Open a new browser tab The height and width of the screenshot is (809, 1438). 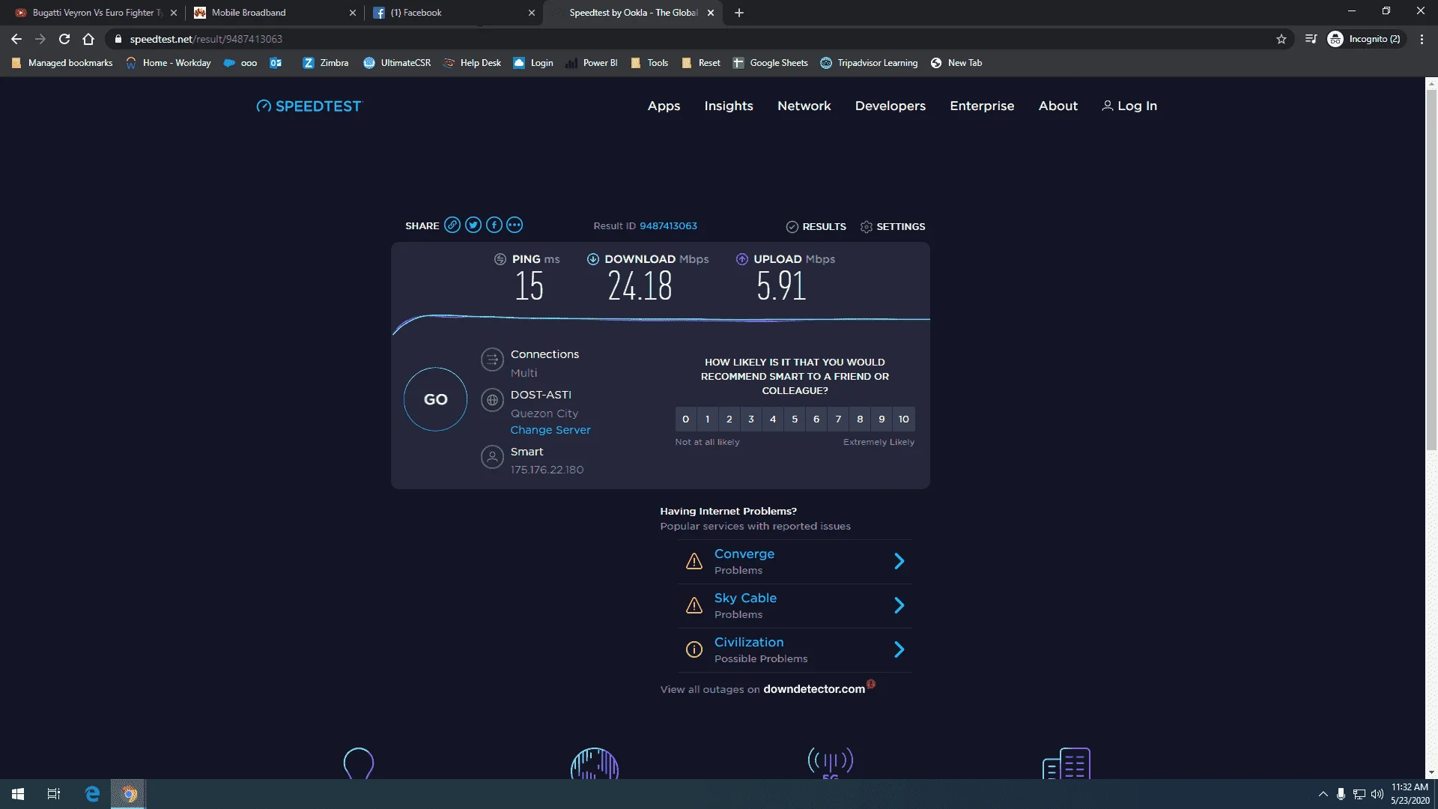coord(739,13)
